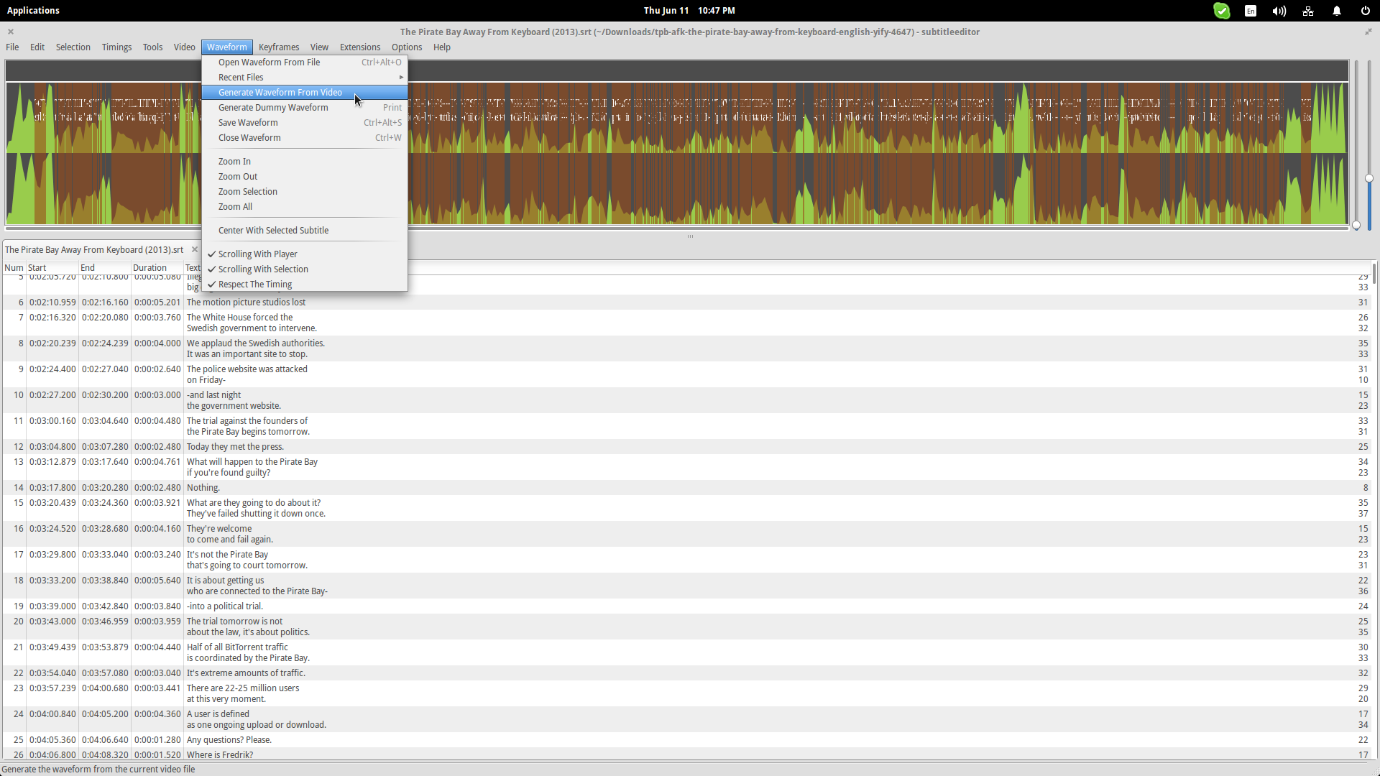Click start time 0:02:16.320
Viewport: 1380px width, 776px height.
coord(52,317)
